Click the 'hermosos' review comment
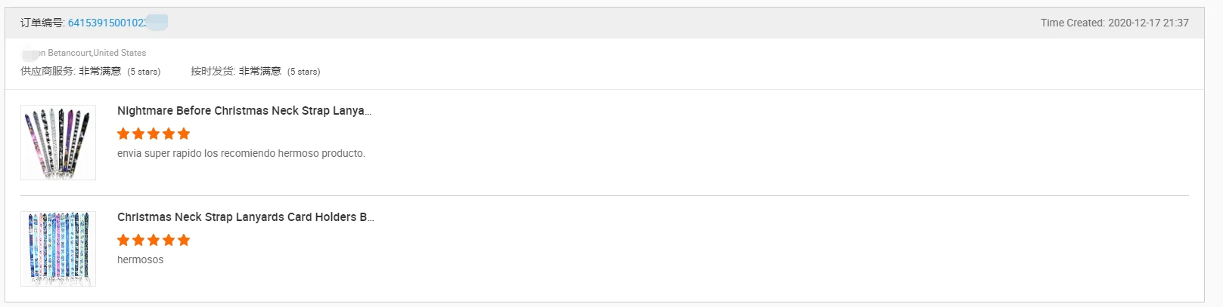This screenshot has height=307, width=1223. pos(140,259)
